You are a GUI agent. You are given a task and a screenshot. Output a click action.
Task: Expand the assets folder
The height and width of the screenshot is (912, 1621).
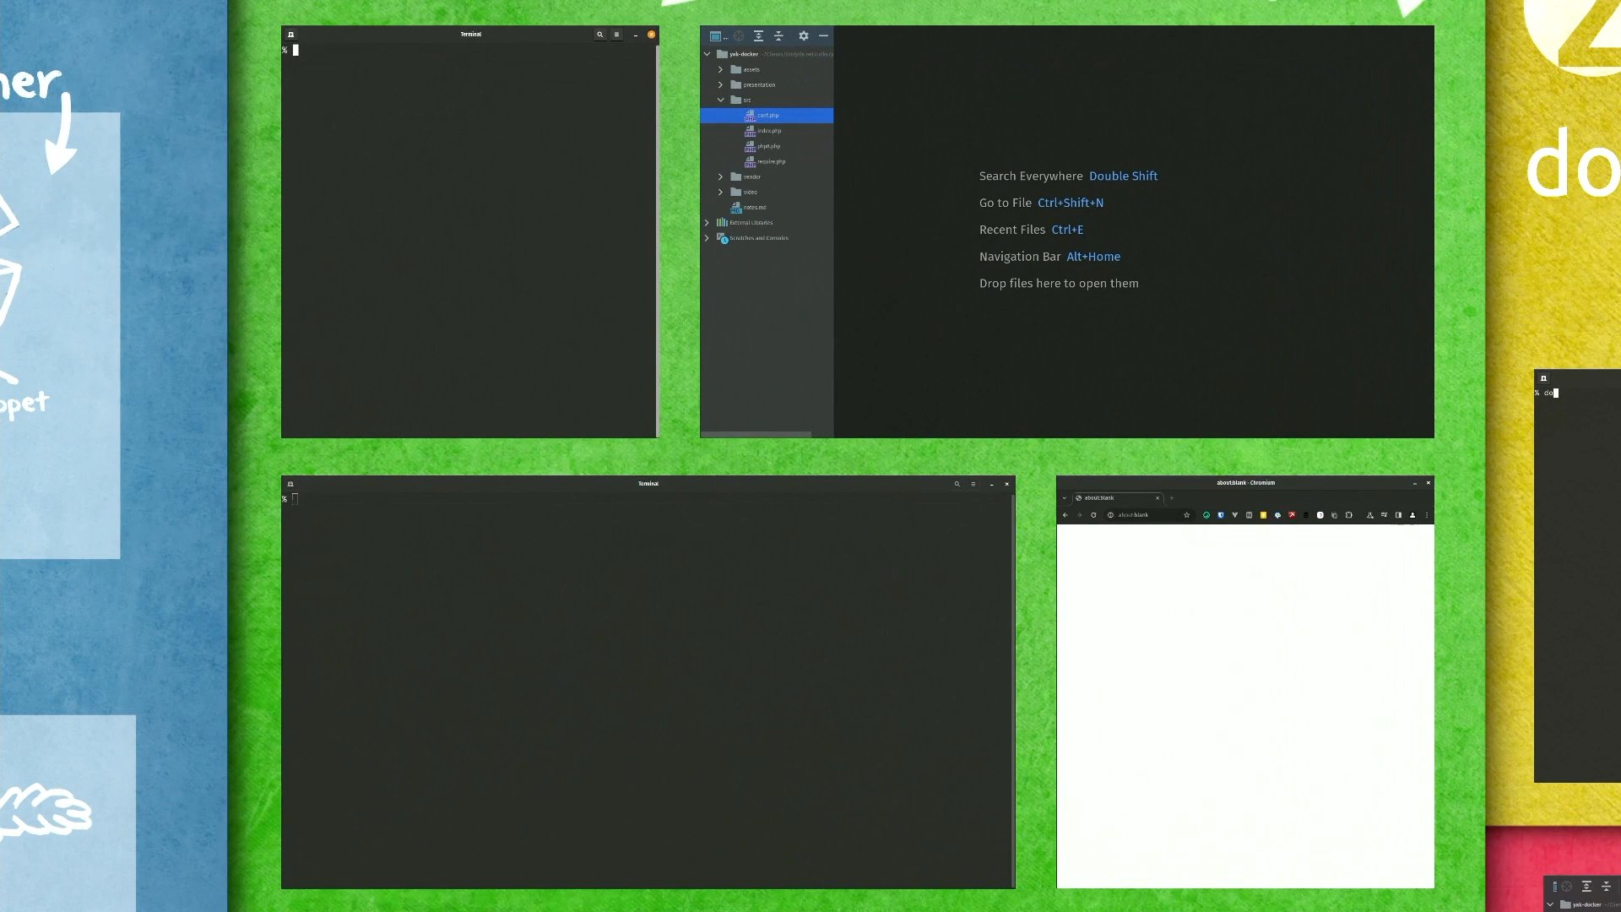(721, 70)
